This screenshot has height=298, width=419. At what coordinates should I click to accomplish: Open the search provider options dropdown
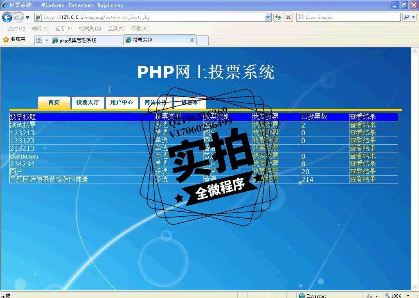click(414, 17)
